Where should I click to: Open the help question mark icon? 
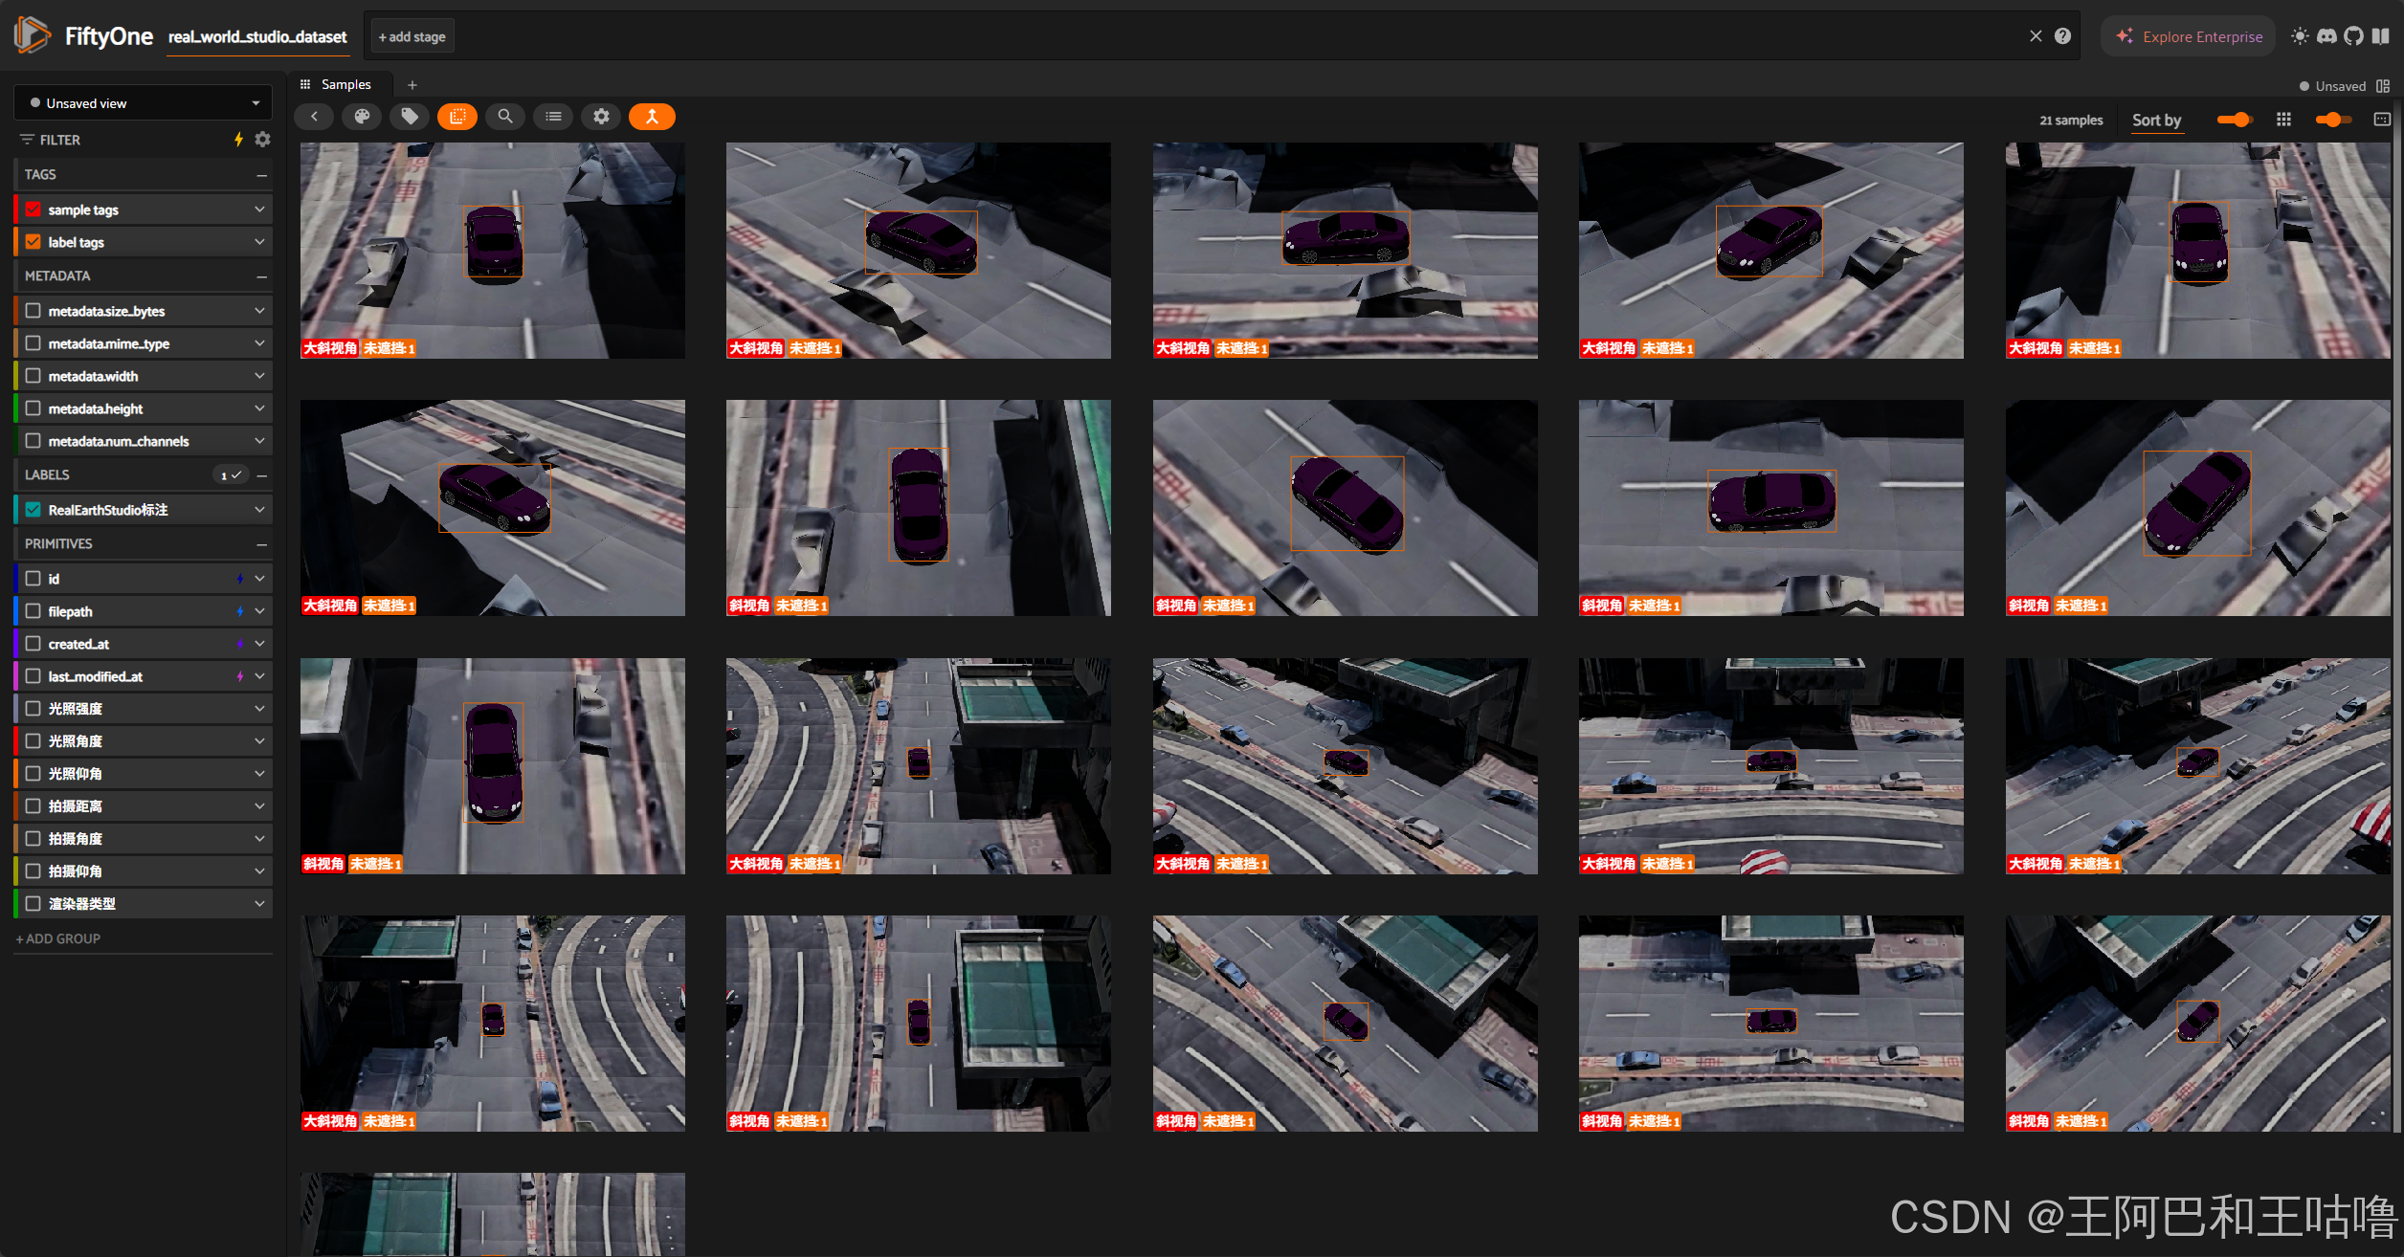point(2062,36)
